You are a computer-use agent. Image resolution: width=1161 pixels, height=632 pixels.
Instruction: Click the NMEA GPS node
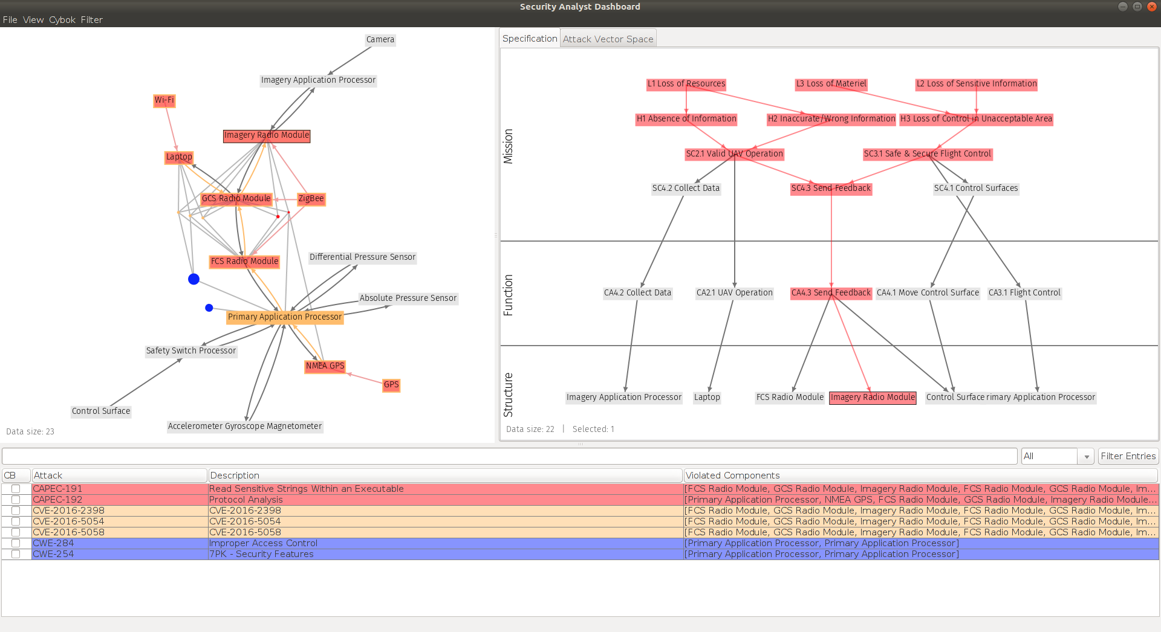[x=325, y=366]
